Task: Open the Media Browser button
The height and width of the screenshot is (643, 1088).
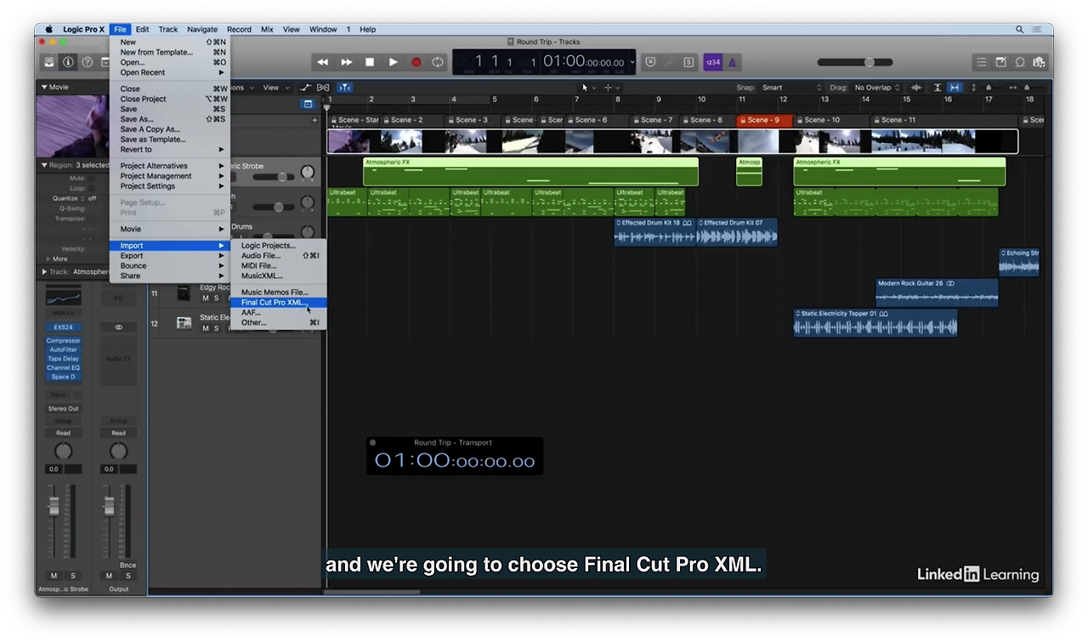Action: [1038, 62]
